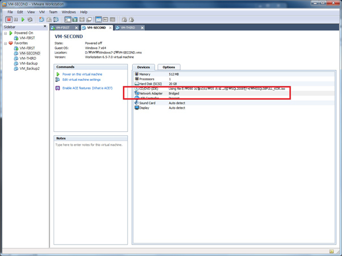Click the What is ACE? link
This screenshot has height=256, width=342.
[x=102, y=88]
